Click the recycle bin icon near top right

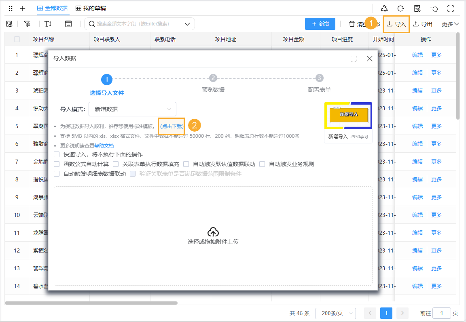click(384, 8)
